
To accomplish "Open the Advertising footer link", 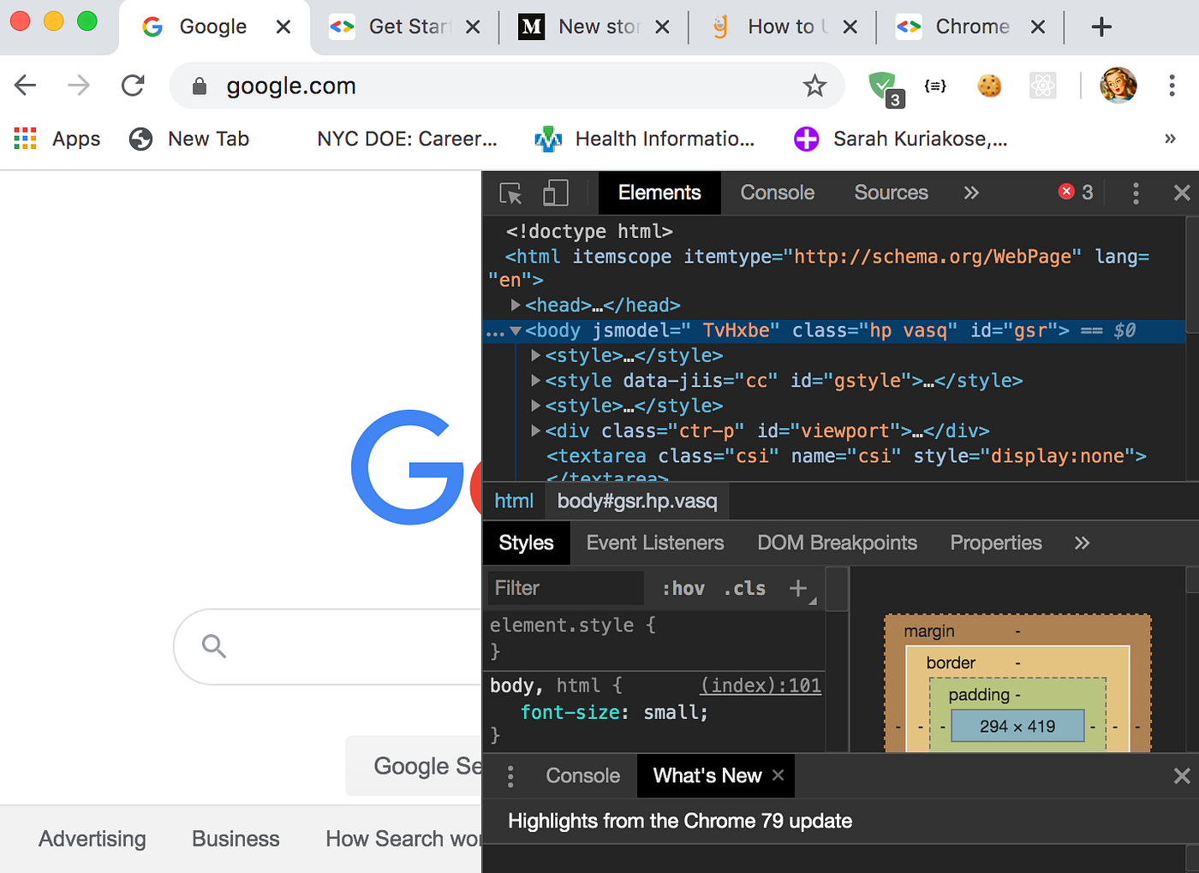I will [x=92, y=839].
